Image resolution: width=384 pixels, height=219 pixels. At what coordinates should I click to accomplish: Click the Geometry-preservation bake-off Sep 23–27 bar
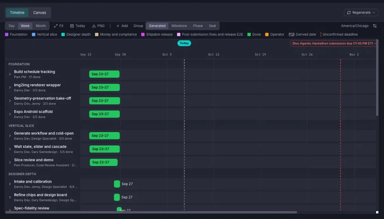click(105, 101)
